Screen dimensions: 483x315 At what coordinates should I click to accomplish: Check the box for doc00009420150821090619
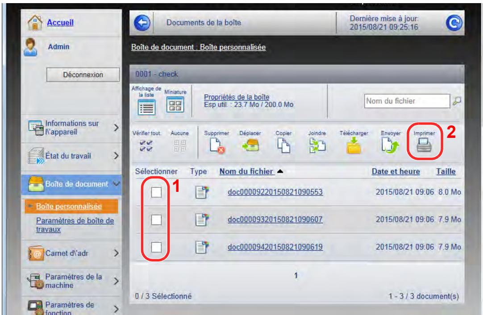tap(156, 247)
